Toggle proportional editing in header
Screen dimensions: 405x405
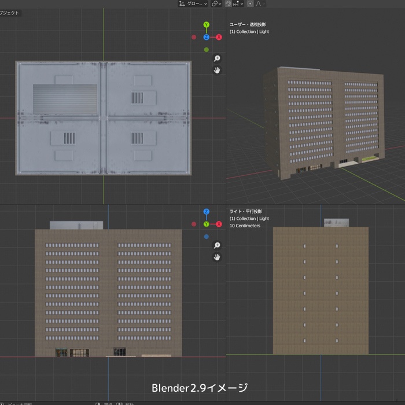(x=250, y=3)
